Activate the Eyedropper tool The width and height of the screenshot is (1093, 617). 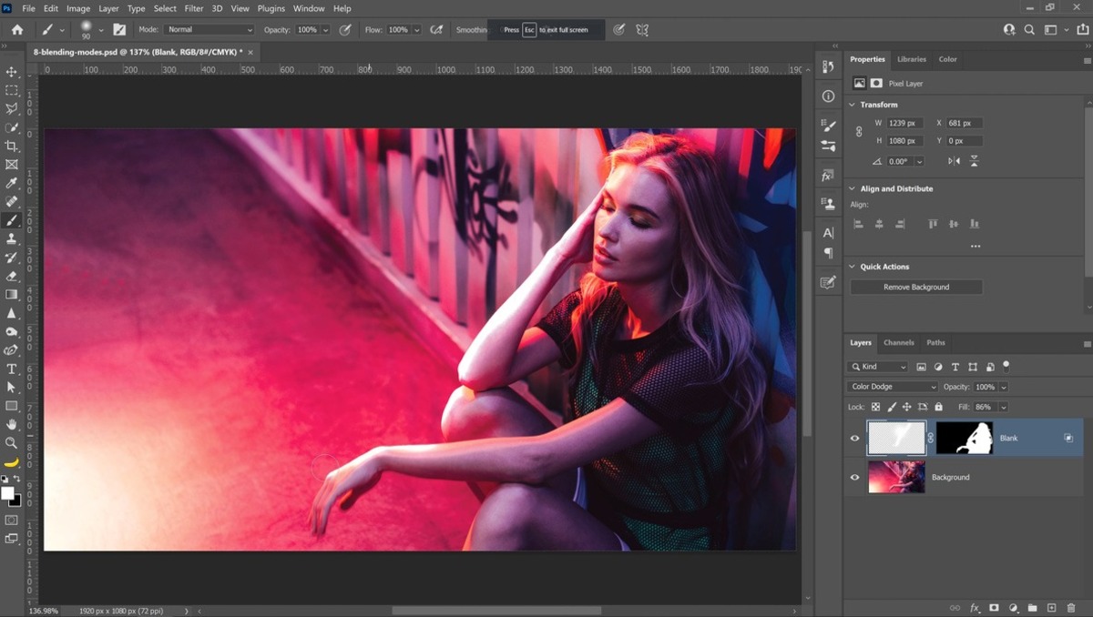click(12, 183)
